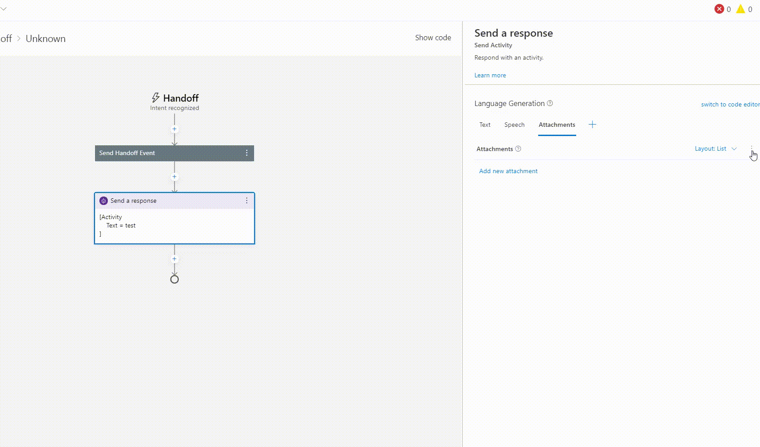Open the three-dot menu on Send a response

pos(247,201)
